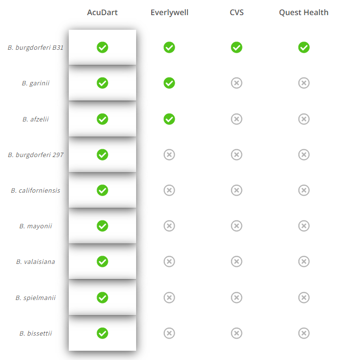Click CVS gray X for B. valaisiana

pos(237,261)
